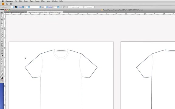The width and height of the screenshot is (175, 109).
Task: Change screen mode at toolbar bottom
Action: pyautogui.click(x=2, y=82)
